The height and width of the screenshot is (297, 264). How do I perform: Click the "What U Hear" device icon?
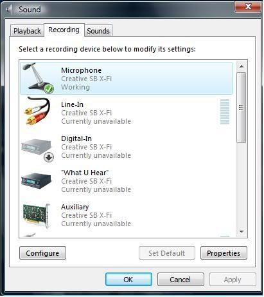[x=37, y=181]
